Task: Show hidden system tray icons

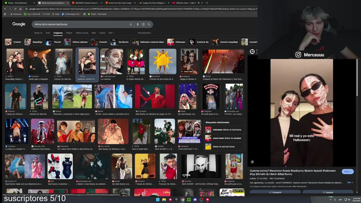Action: (x=330, y=200)
